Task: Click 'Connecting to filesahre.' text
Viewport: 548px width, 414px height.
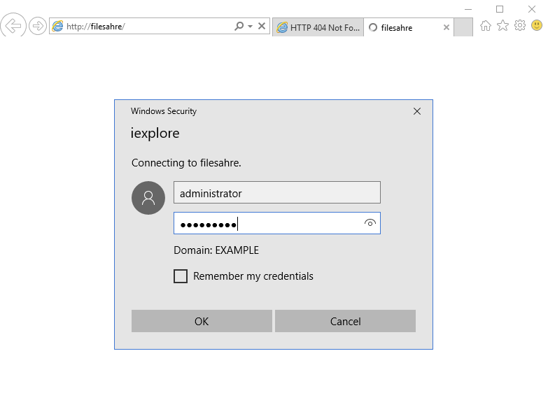Action: pyautogui.click(x=186, y=163)
